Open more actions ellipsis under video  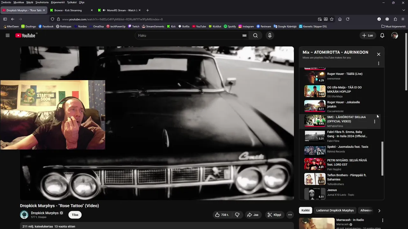click(x=290, y=215)
